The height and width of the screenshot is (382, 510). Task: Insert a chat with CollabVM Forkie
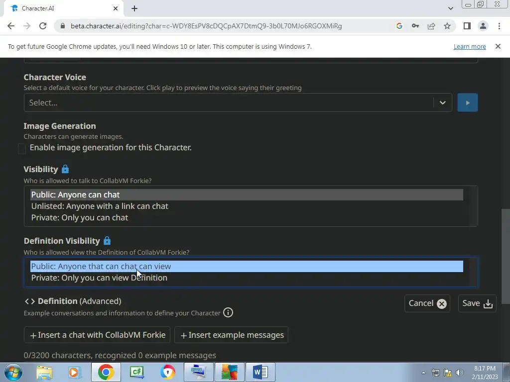point(97,335)
